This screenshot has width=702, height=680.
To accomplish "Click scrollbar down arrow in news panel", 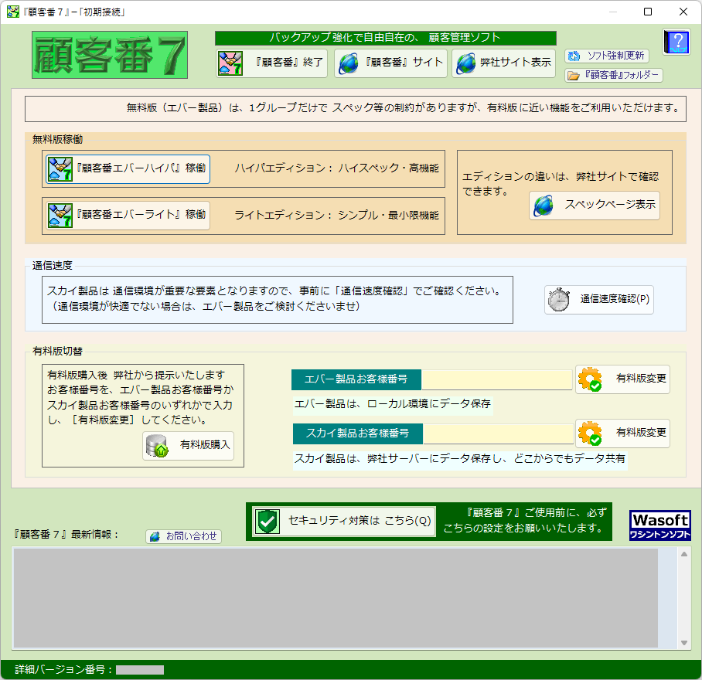I will click(x=684, y=643).
